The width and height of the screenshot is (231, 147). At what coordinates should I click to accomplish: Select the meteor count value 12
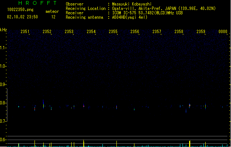[53, 17]
